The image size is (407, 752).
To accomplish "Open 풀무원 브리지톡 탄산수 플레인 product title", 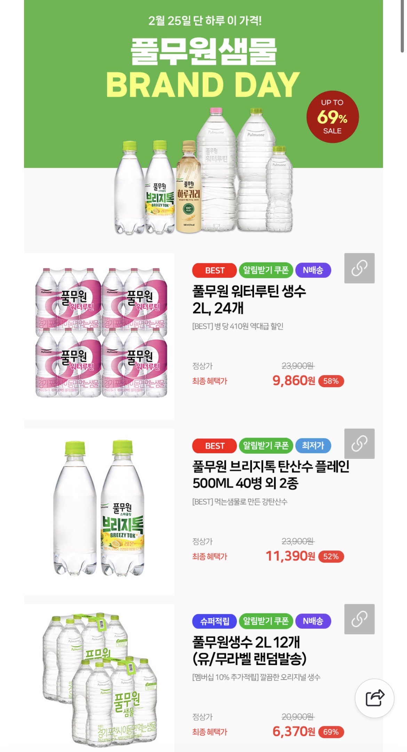I will pyautogui.click(x=271, y=475).
